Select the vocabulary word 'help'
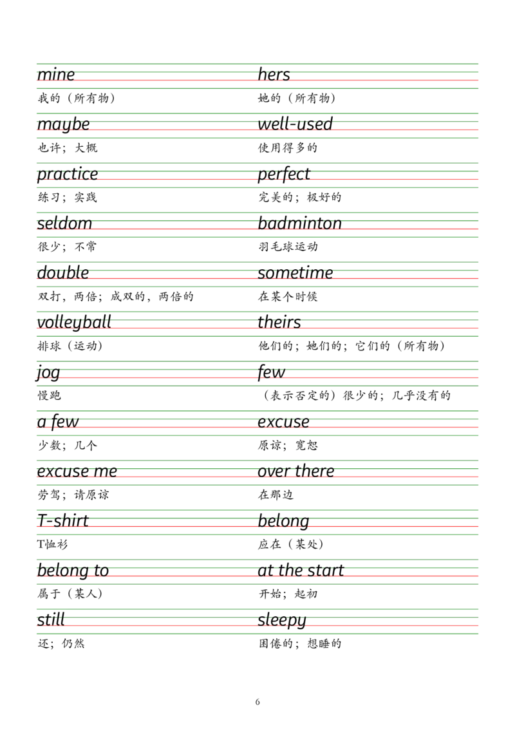 [x=272, y=73]
